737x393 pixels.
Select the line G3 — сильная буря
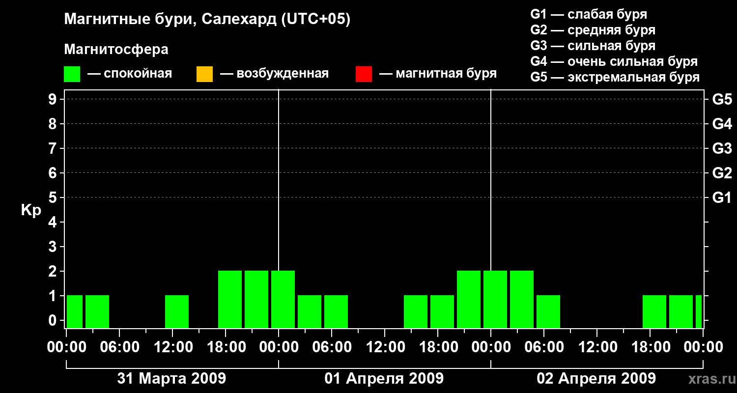coord(593,46)
